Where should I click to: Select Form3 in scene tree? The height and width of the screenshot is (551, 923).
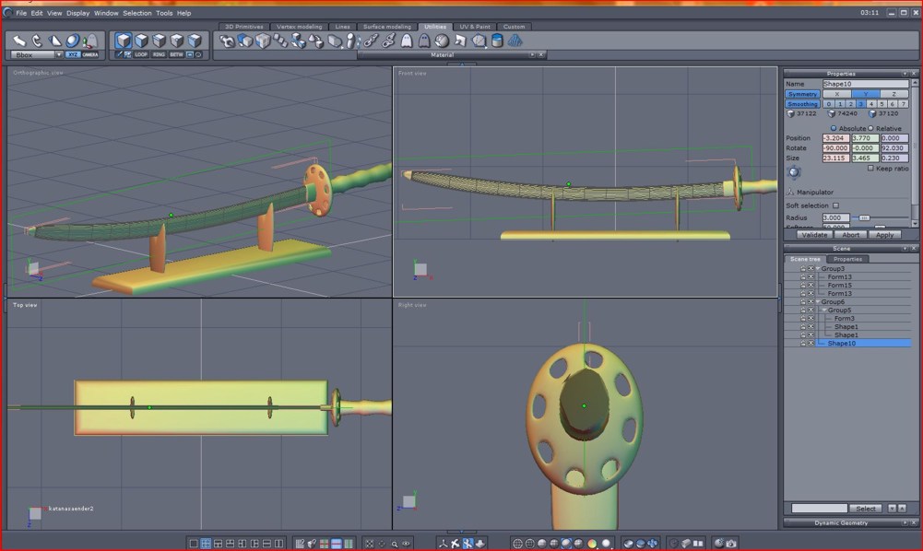844,318
